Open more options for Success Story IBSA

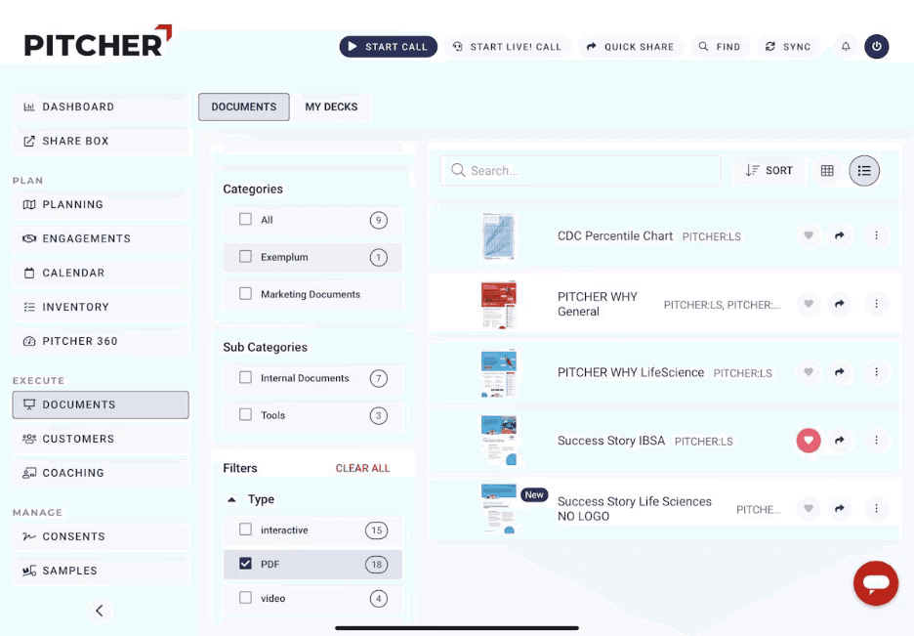click(876, 441)
